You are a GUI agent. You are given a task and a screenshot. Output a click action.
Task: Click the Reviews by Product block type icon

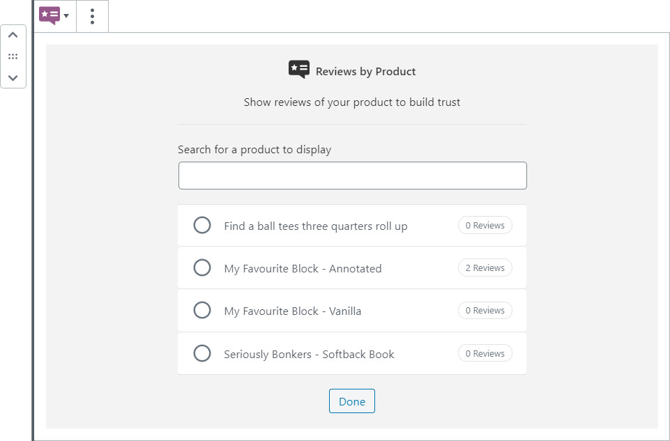click(x=50, y=15)
